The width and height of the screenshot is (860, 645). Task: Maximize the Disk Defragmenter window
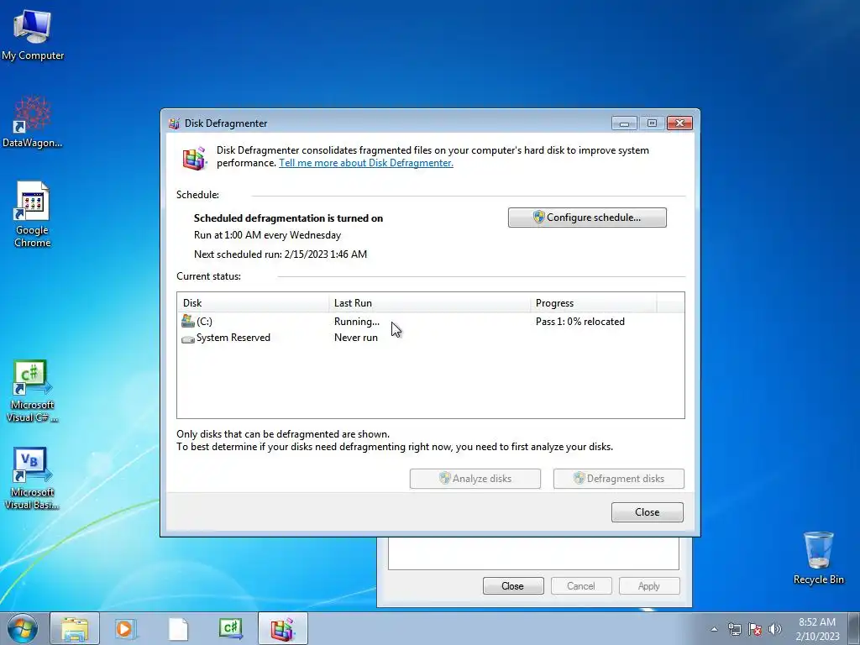point(652,123)
